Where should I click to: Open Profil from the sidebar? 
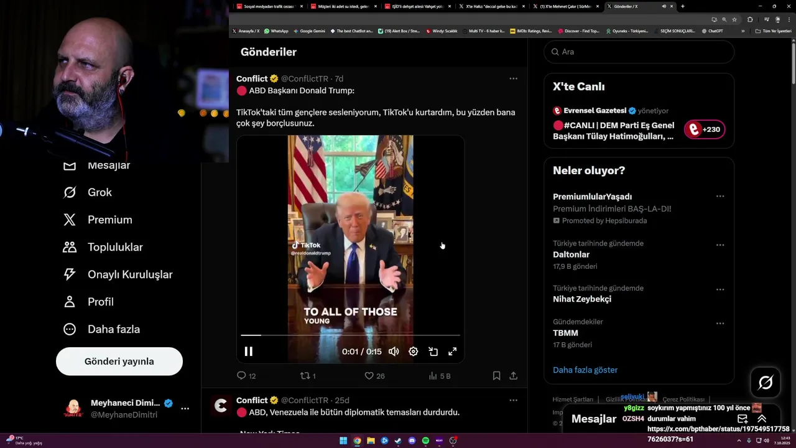coord(88,302)
